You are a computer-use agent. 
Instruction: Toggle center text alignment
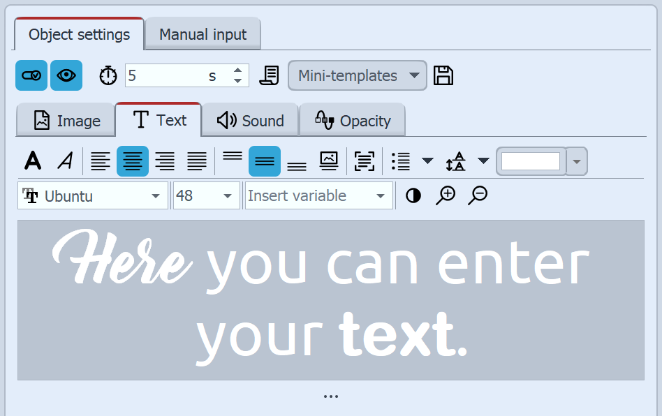(x=132, y=161)
